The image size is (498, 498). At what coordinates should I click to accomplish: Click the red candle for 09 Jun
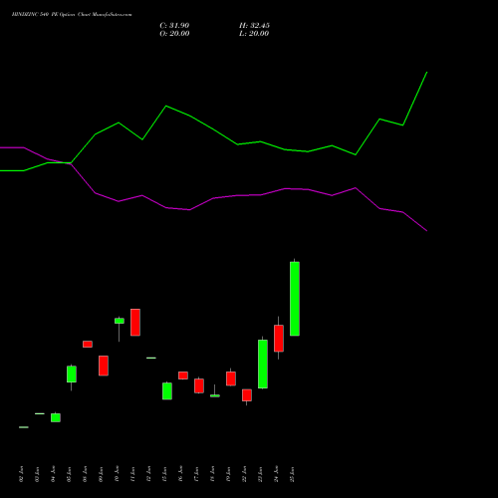(x=104, y=366)
